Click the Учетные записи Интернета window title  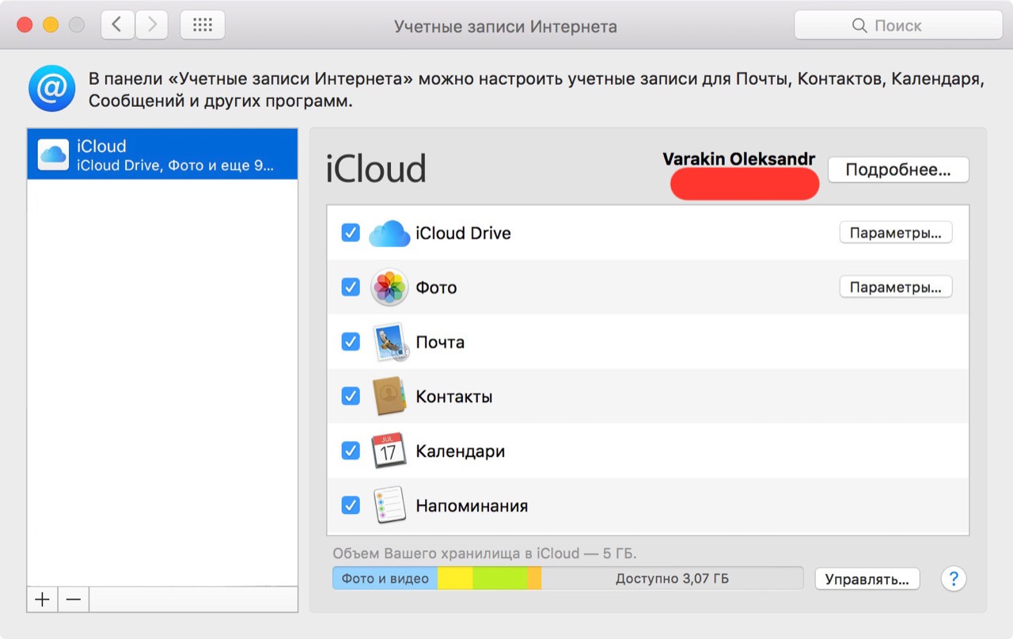point(506,26)
